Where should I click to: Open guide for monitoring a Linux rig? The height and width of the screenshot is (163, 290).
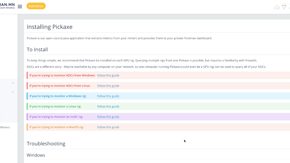pyautogui.click(x=108, y=106)
